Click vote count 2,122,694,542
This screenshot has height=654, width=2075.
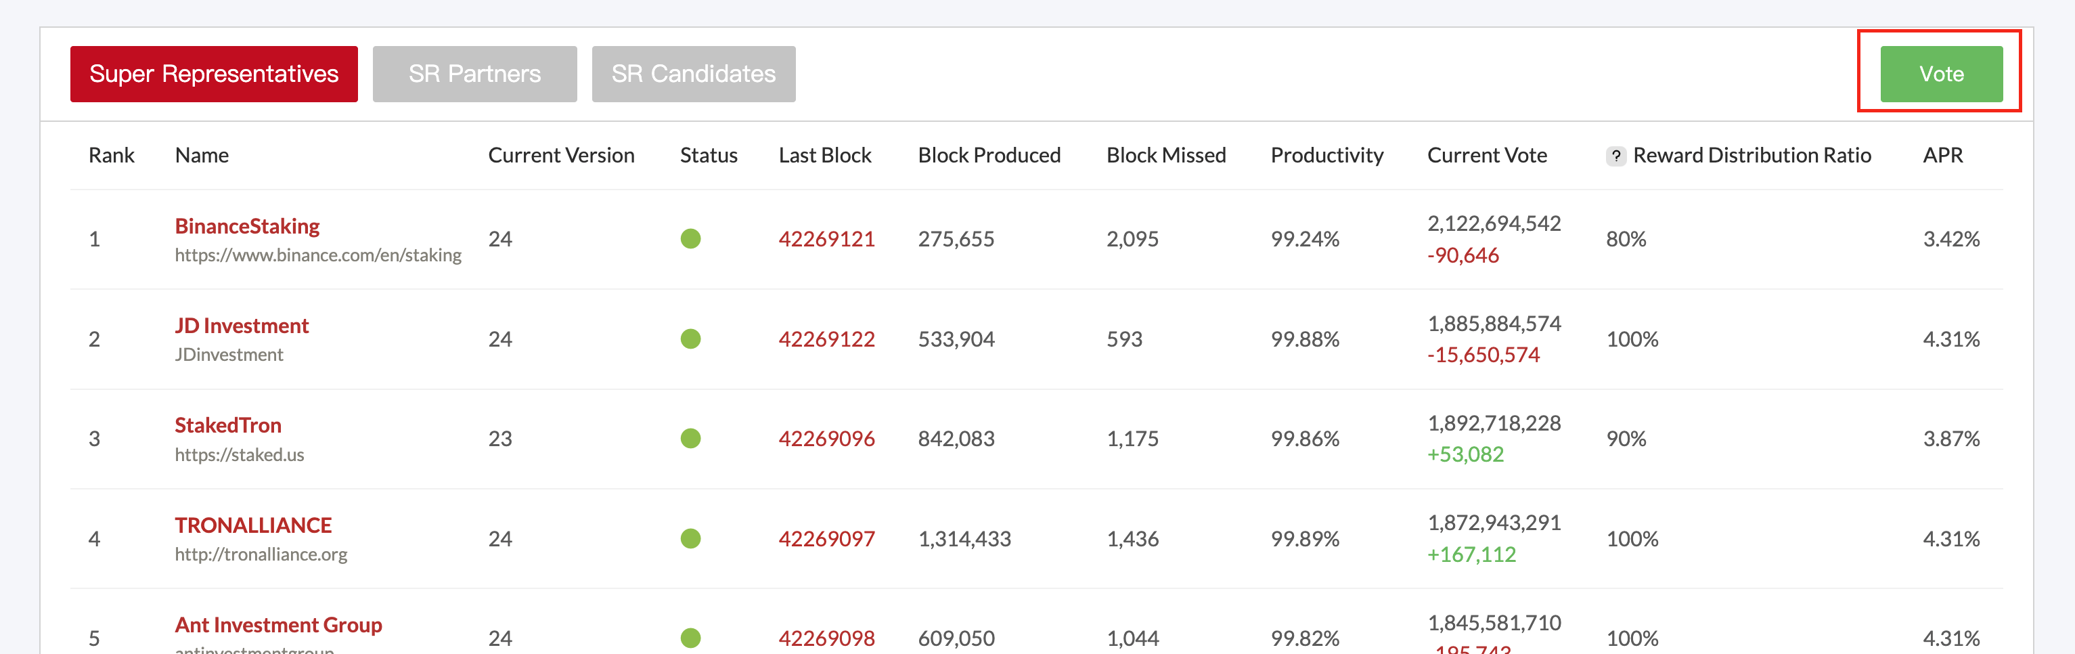[x=1494, y=224]
